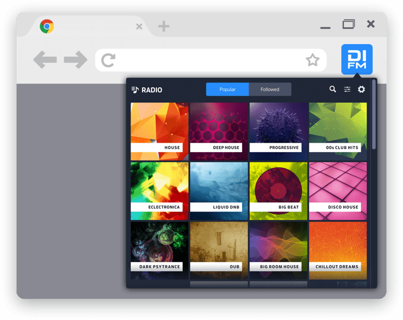Switch to the Followed tab
The height and width of the screenshot is (320, 403).
pos(270,89)
